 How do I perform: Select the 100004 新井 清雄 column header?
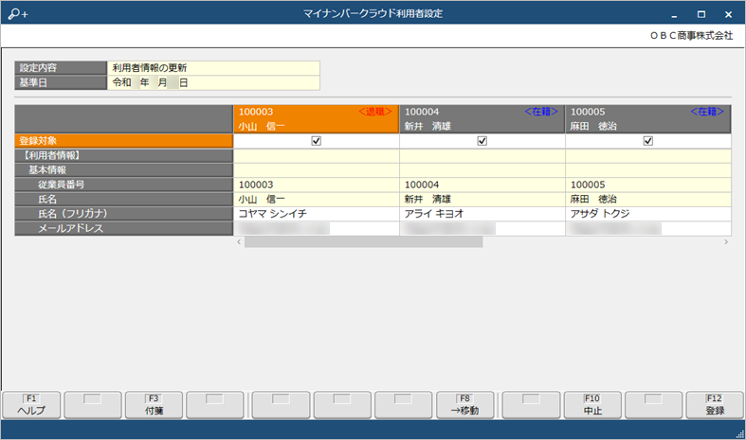[x=482, y=119]
